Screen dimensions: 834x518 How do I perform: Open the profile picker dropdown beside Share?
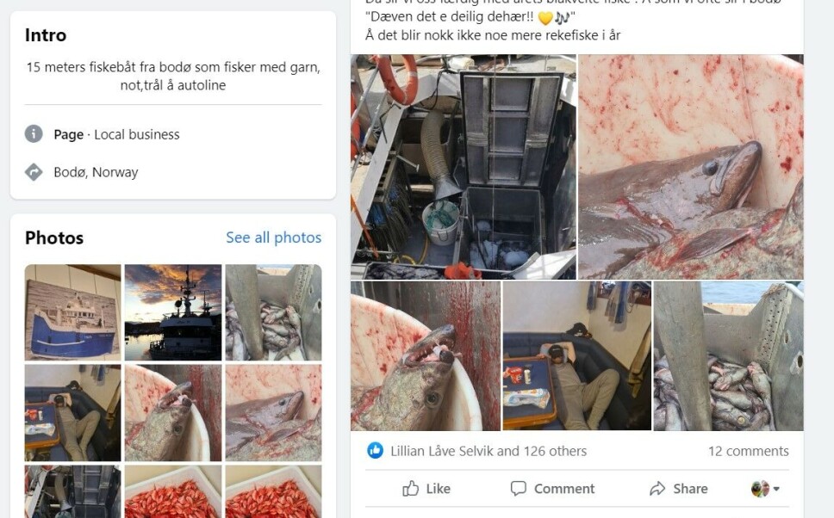pyautogui.click(x=765, y=489)
